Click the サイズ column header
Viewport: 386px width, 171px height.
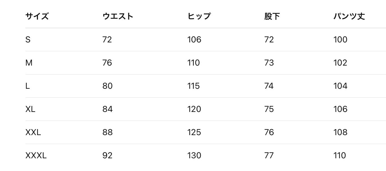pos(37,16)
